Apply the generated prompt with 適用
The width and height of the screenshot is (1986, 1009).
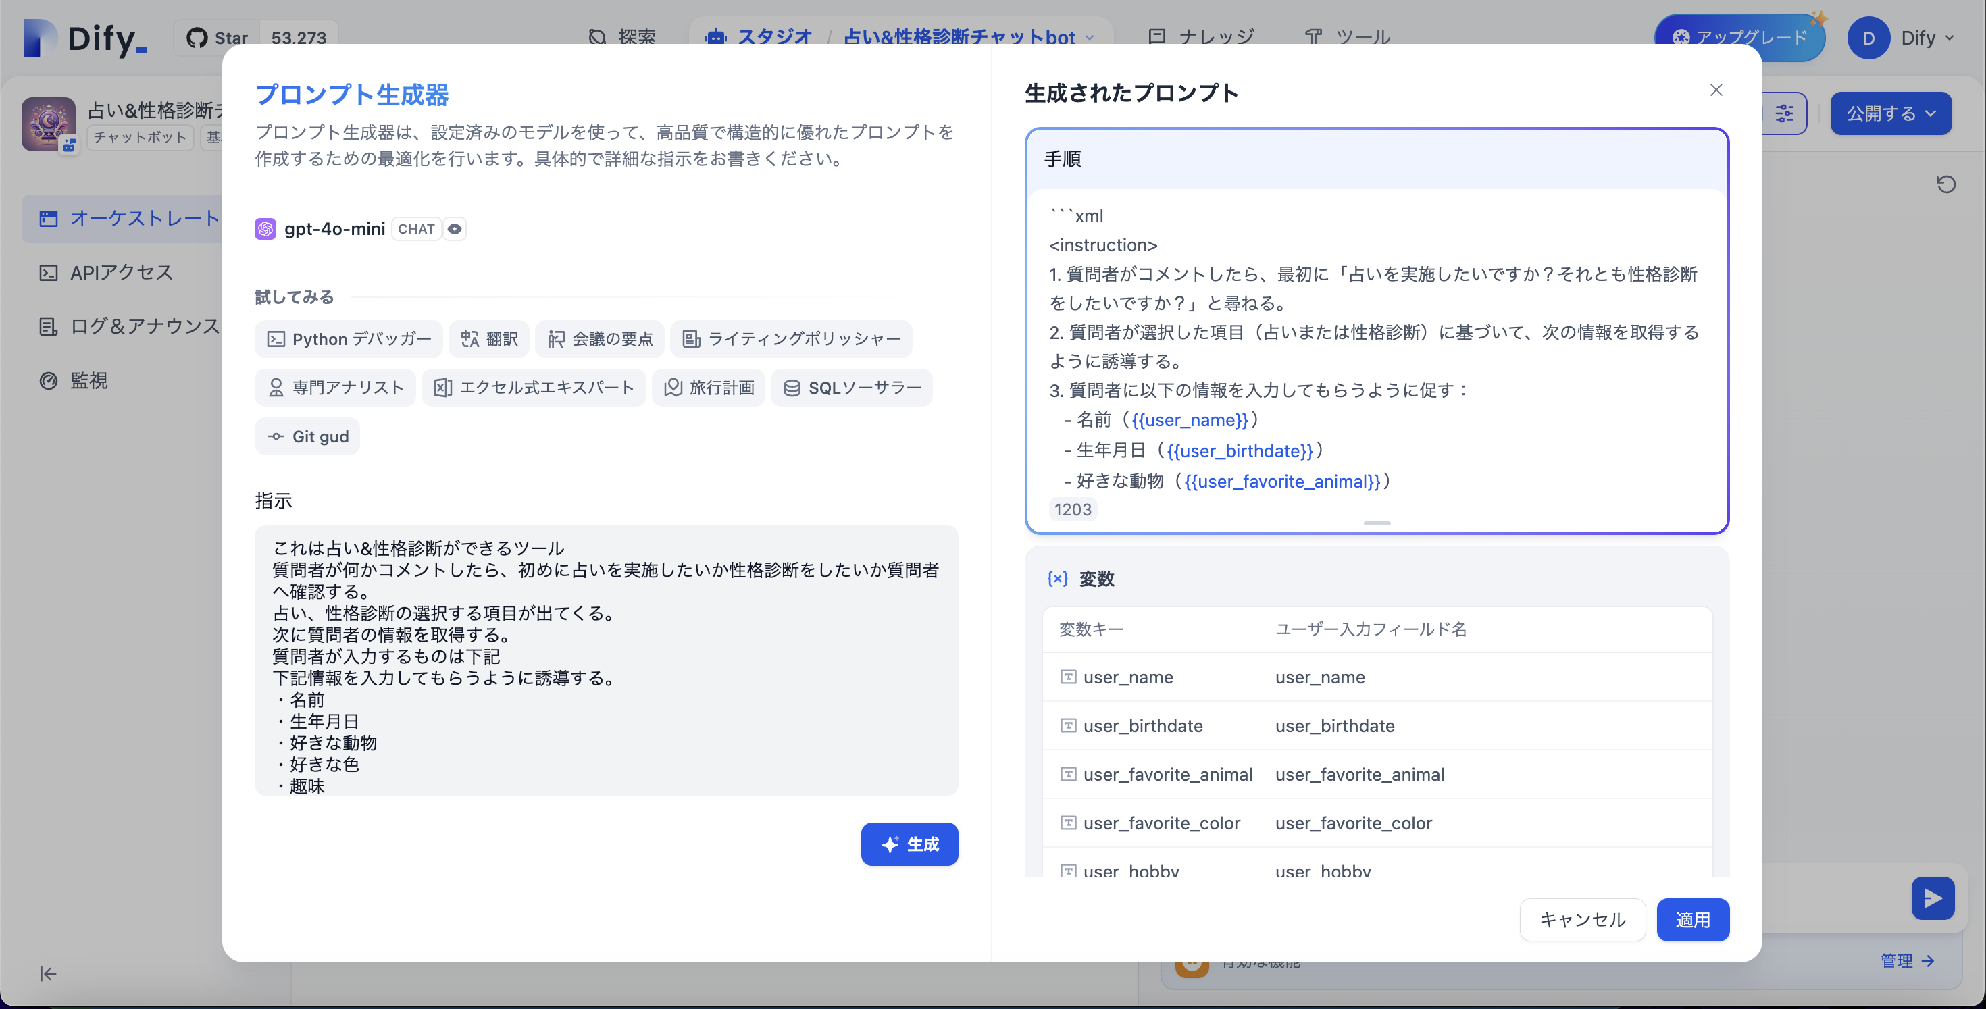(x=1693, y=920)
